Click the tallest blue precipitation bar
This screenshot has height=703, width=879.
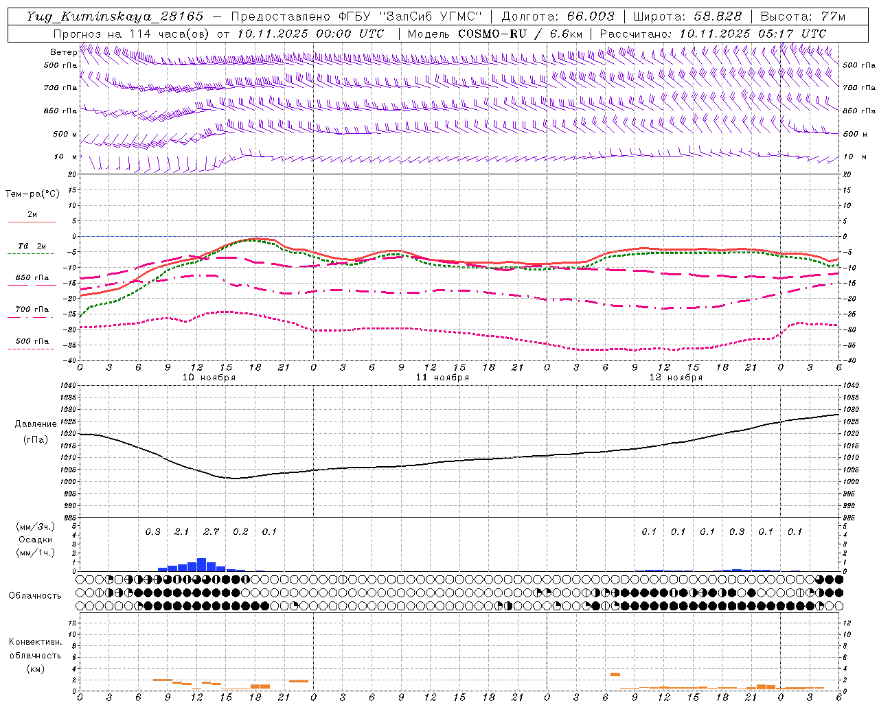202,564
